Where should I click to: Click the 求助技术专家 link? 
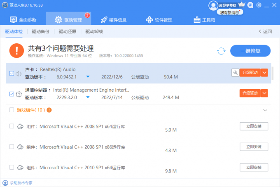(x=21, y=183)
